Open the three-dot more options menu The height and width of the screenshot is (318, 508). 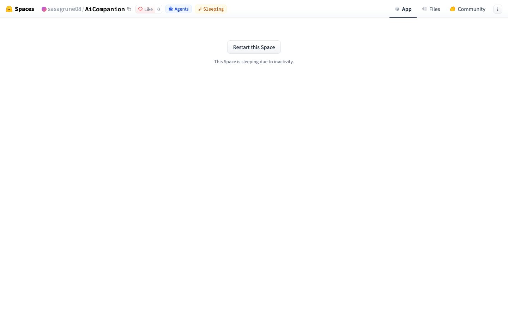pos(498,9)
